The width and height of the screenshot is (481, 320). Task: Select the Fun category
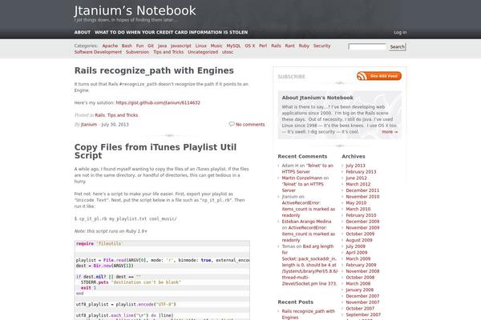point(139,46)
